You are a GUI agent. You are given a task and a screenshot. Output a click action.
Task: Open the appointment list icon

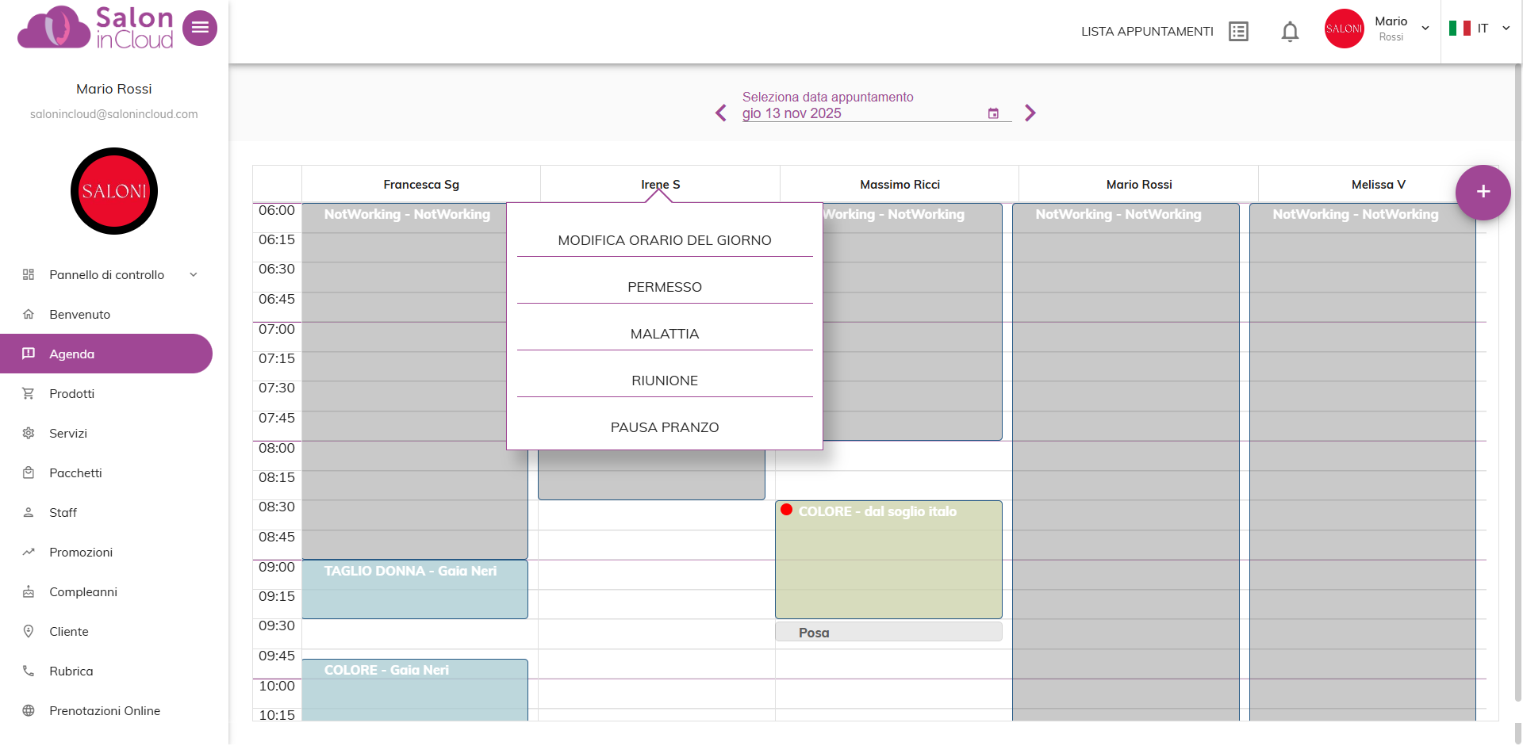1237,32
